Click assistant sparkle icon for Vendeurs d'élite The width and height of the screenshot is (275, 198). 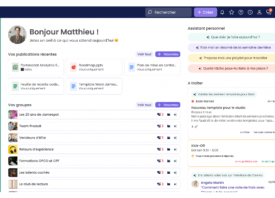tap(175, 138)
